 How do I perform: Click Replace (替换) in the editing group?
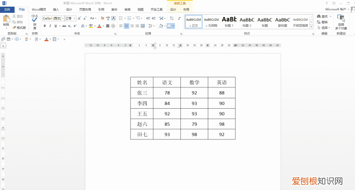coord(323,22)
